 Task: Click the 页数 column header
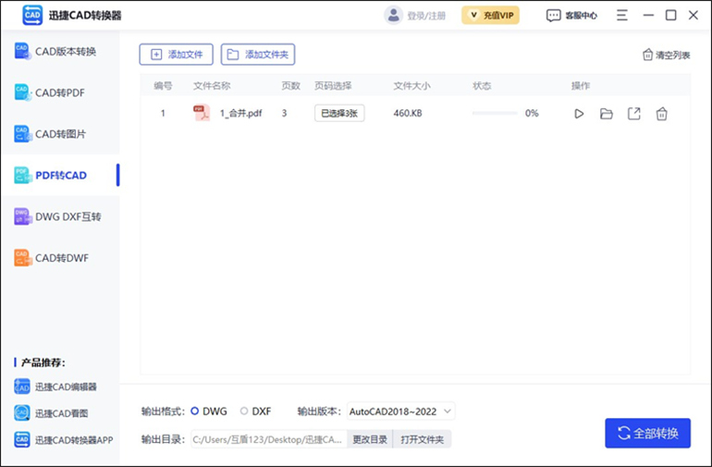pos(290,86)
